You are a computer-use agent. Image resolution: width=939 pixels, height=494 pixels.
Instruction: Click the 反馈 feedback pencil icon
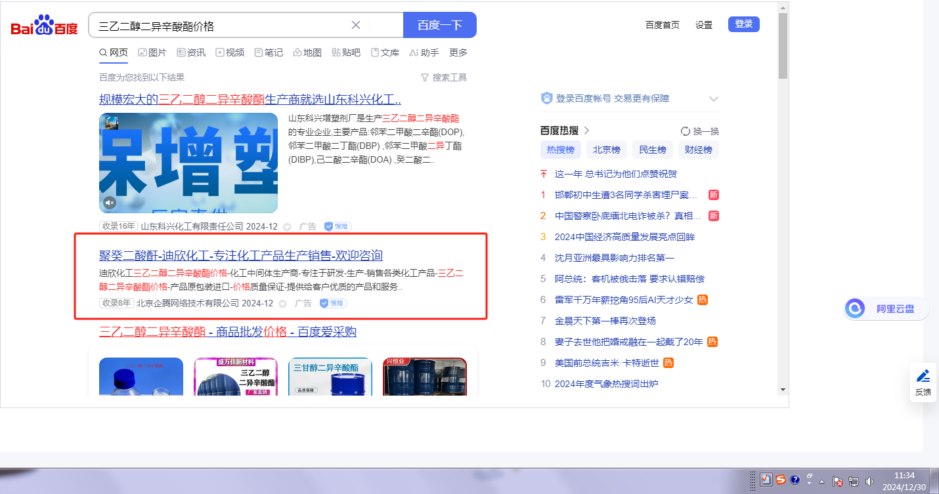[x=923, y=376]
